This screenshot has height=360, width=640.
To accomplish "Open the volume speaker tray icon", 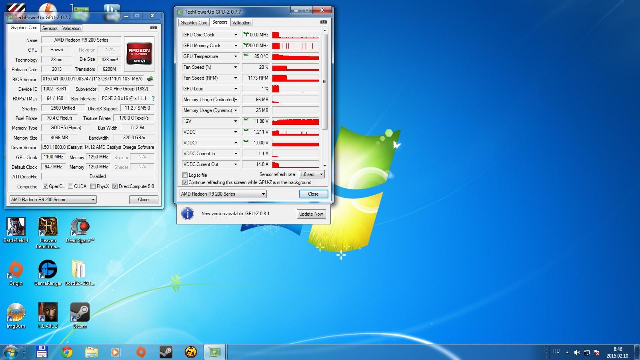I will pyautogui.click(x=577, y=352).
